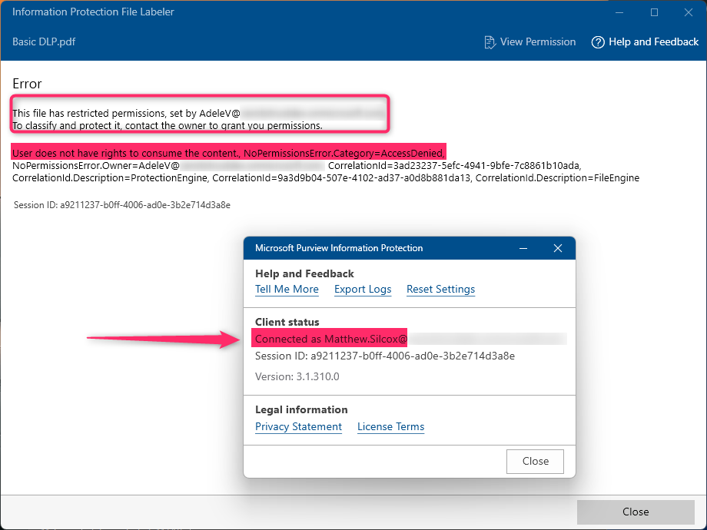
Task: Click the Client status heading
Action: [x=287, y=323]
